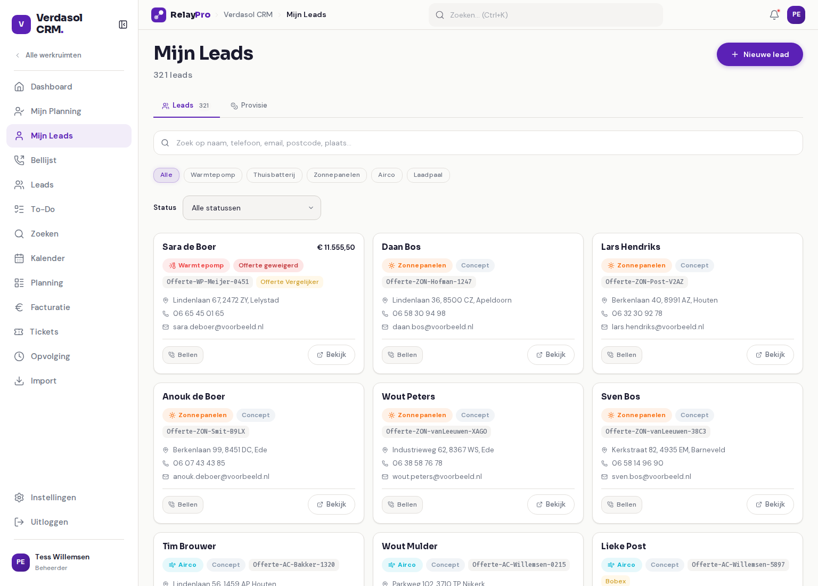Call Sara de Boer via Bellen
Viewport: 818px width, 586px height.
coord(183,355)
